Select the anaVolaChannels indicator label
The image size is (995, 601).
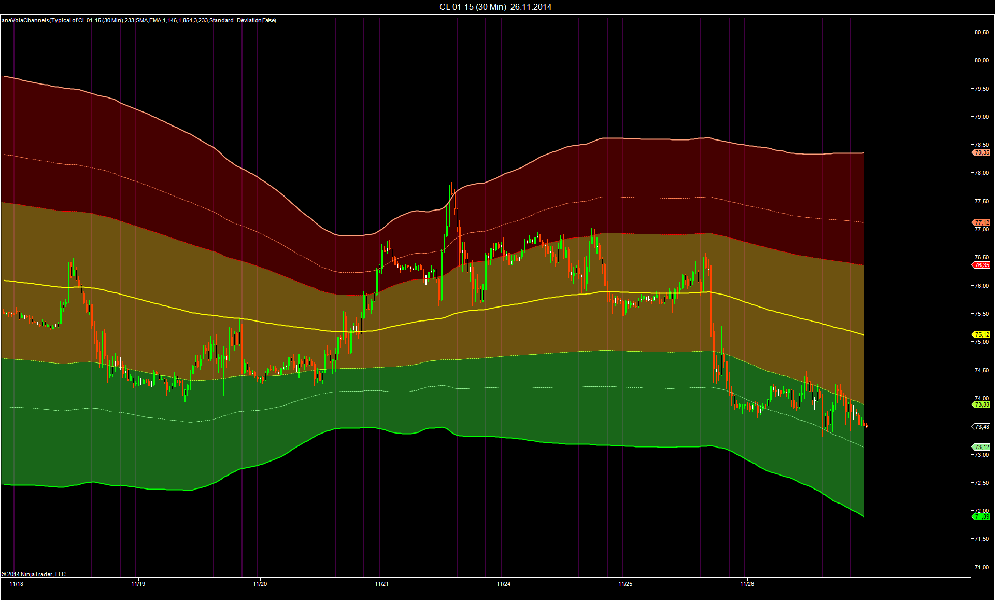(139, 20)
